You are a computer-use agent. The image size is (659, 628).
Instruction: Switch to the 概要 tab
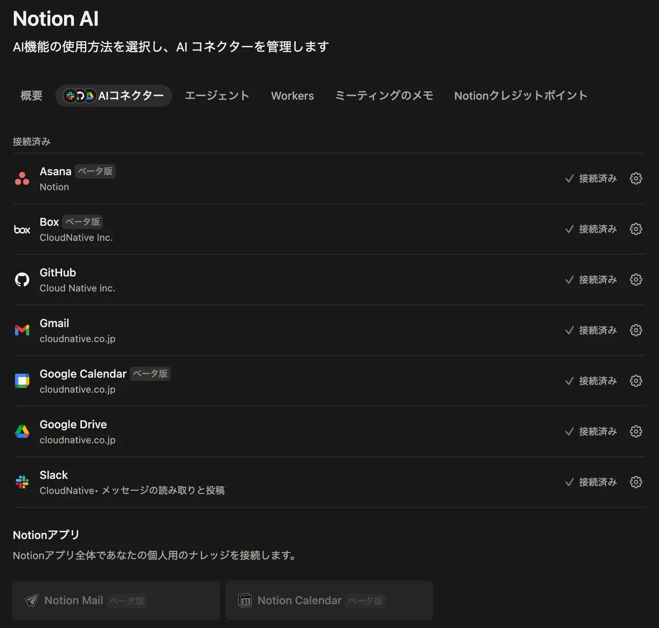click(x=31, y=96)
